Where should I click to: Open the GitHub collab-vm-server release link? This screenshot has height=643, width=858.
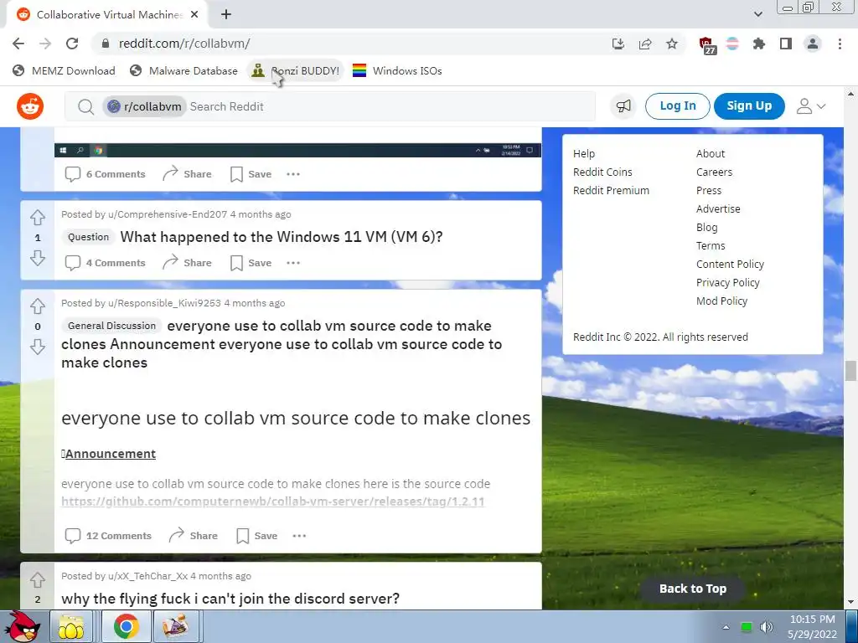pyautogui.click(x=273, y=502)
